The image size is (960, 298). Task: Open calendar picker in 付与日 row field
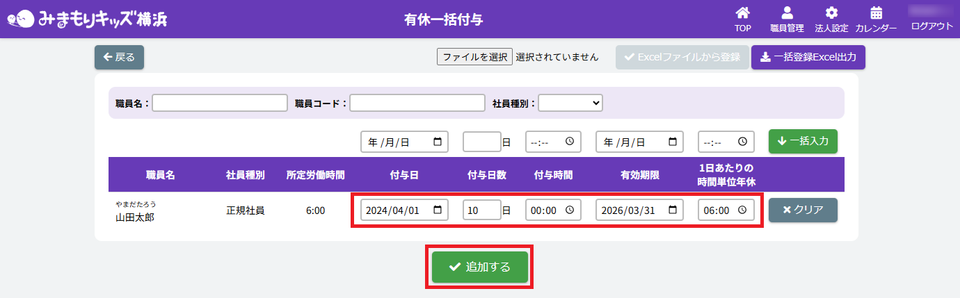(x=437, y=210)
